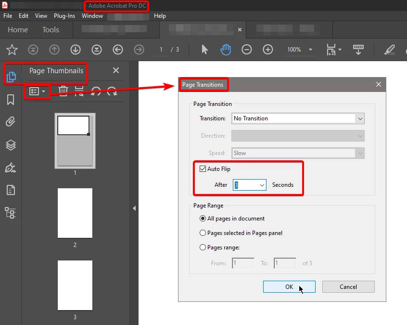Select page 3 thumbnail
Screen dimensions: 407x325
tap(75, 285)
